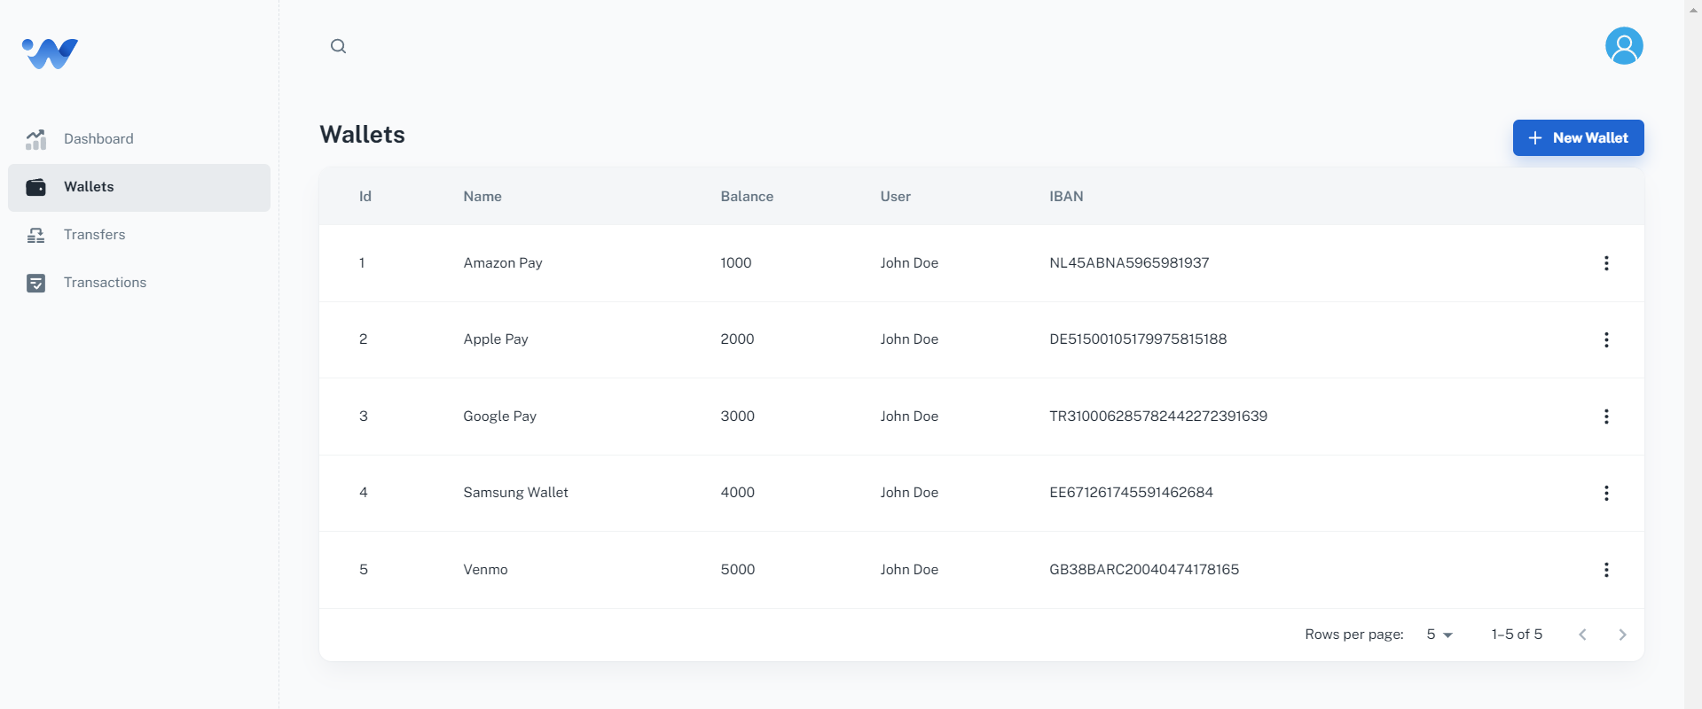Click the Id column header
Viewport: 1702px width, 709px height.
(x=365, y=197)
